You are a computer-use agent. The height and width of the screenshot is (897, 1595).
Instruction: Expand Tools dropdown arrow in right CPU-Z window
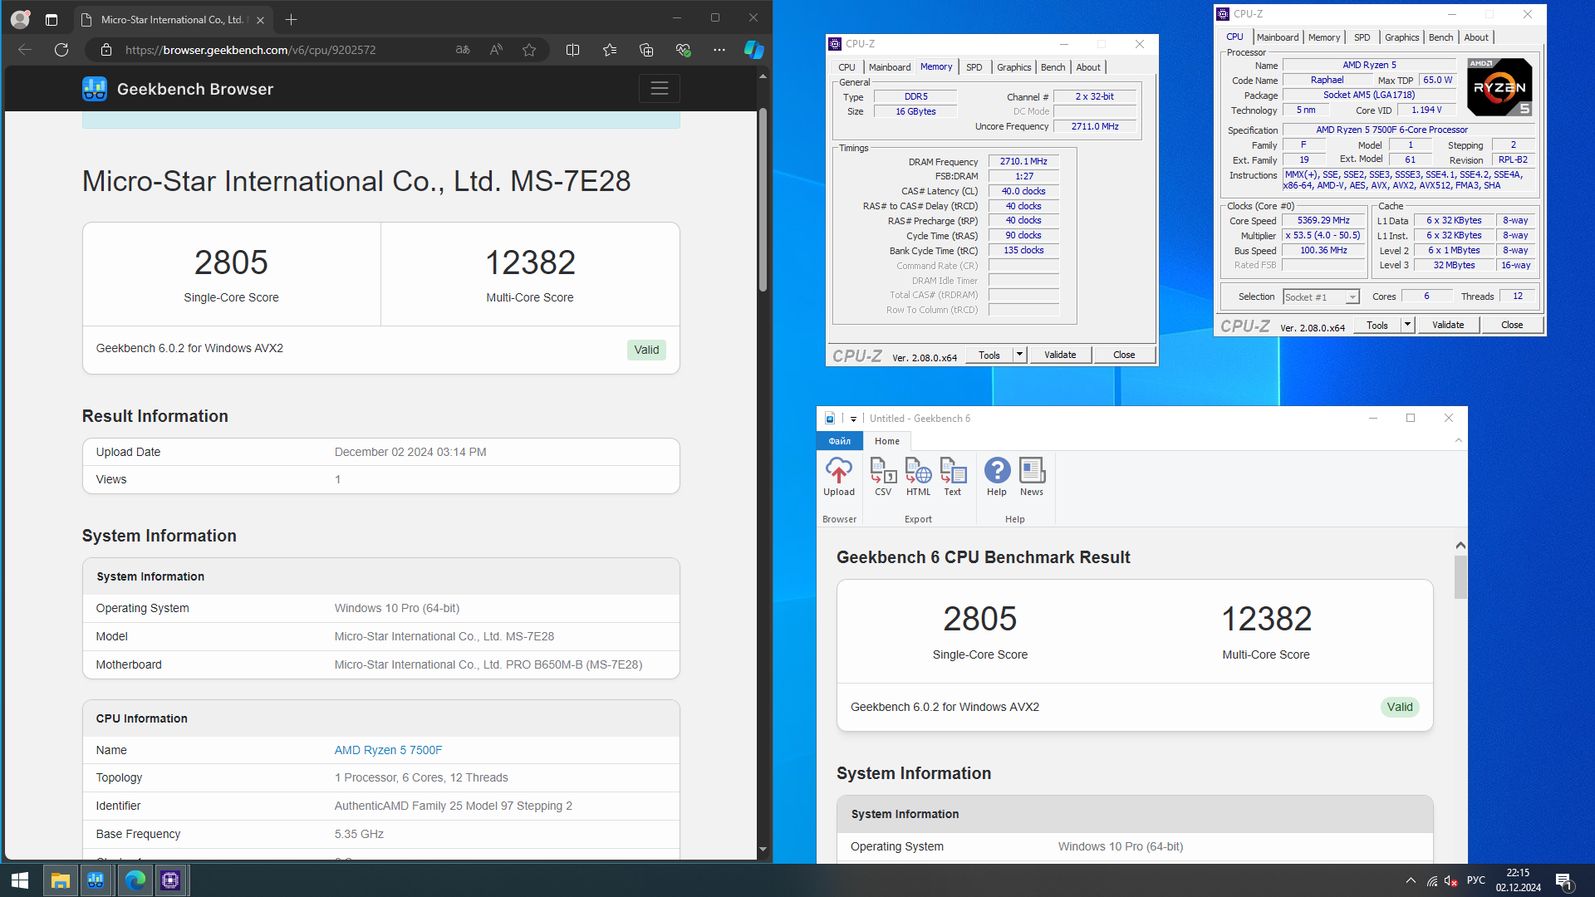pos(1407,325)
